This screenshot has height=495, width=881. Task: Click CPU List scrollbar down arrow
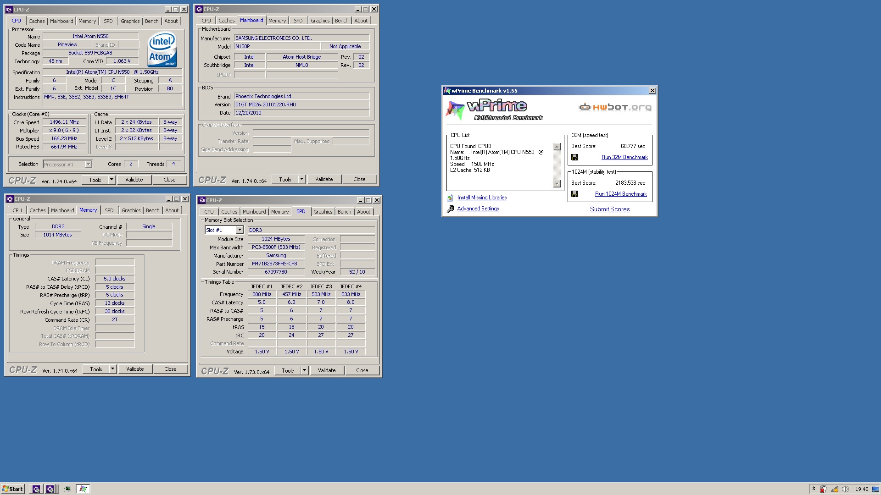click(557, 184)
